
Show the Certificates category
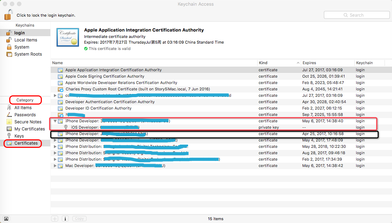(25, 143)
